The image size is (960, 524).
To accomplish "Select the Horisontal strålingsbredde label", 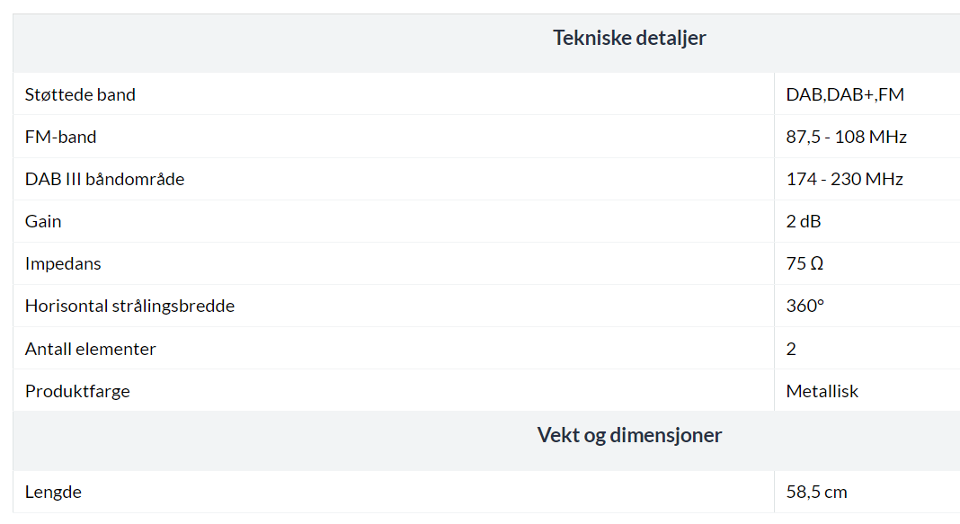I will click(x=129, y=306).
